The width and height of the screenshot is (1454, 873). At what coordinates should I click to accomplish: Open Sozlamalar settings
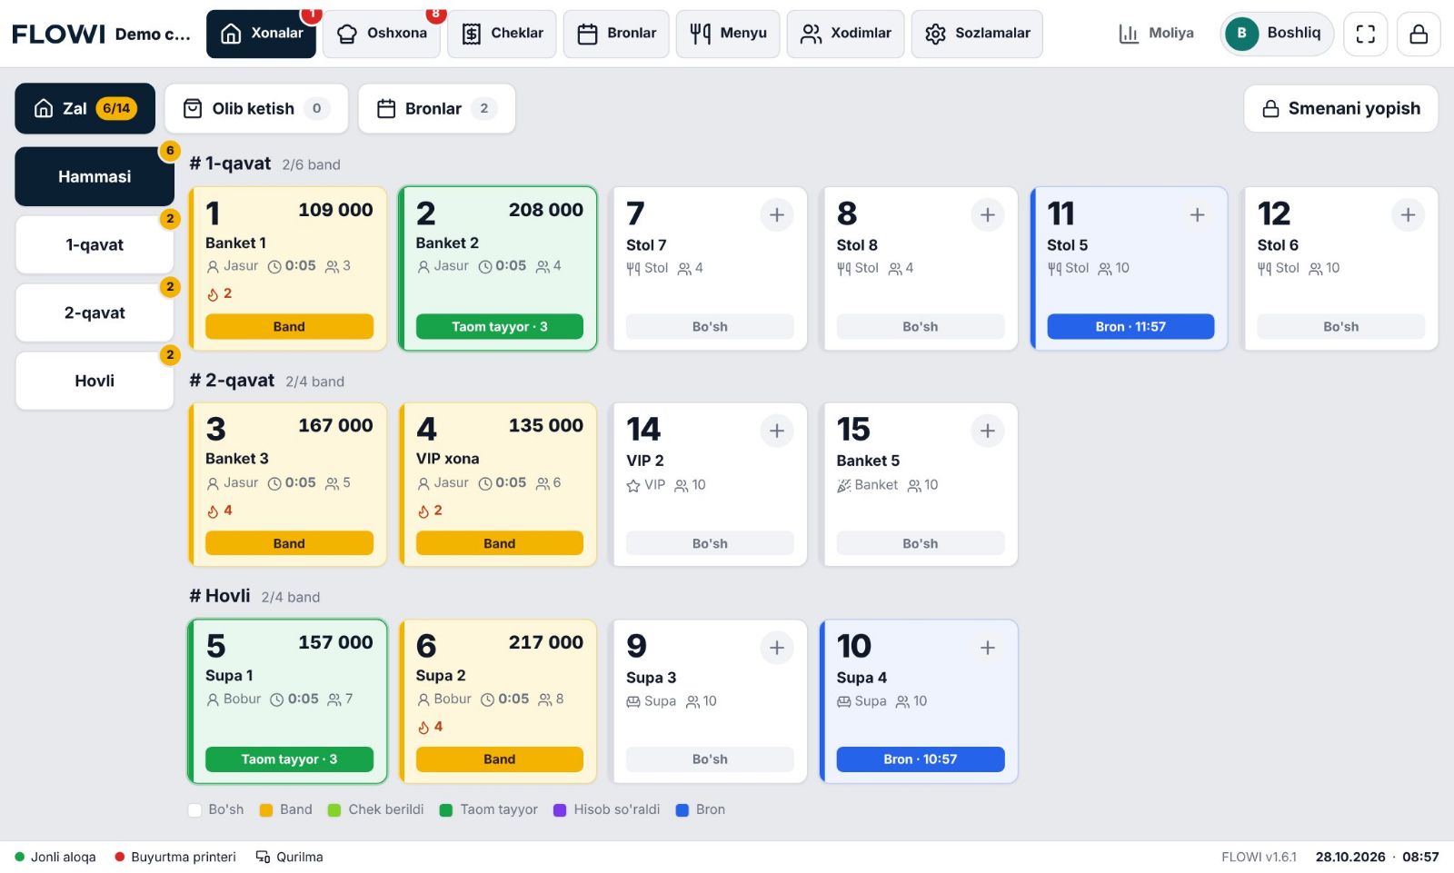tap(977, 34)
